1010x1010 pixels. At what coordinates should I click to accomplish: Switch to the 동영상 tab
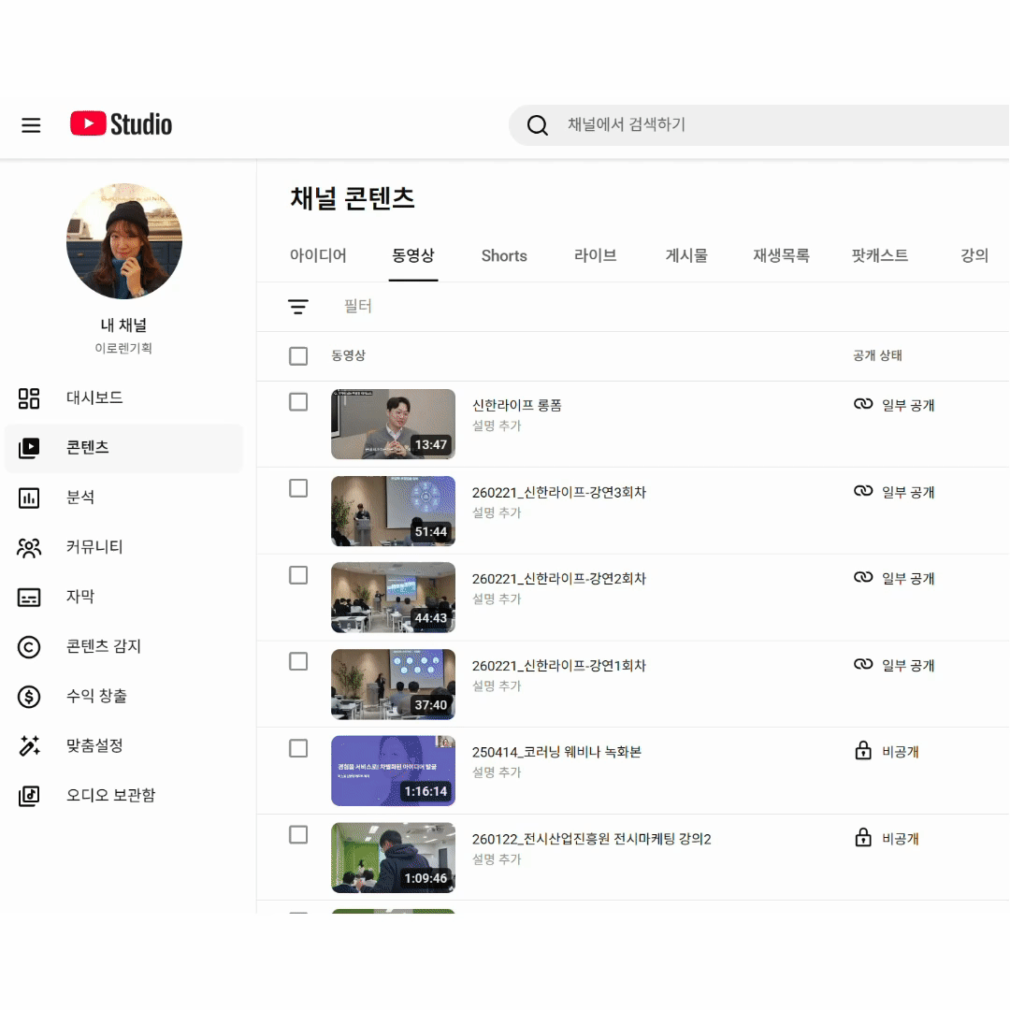[x=413, y=255]
